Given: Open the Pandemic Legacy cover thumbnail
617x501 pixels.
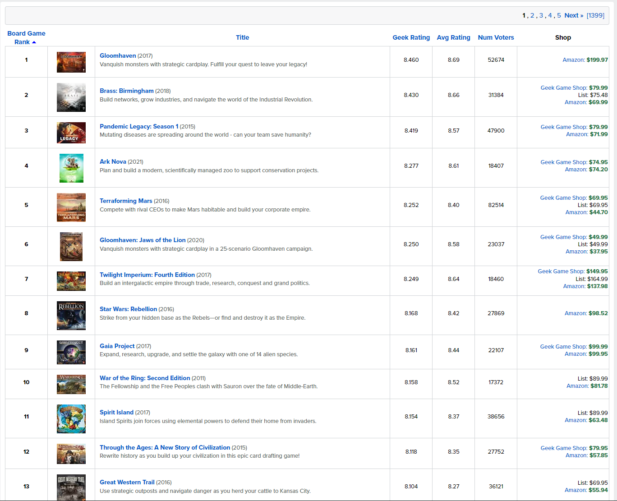Looking at the screenshot, I should tap(71, 133).
